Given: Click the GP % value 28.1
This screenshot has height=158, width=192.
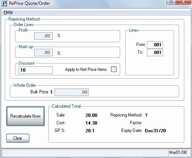Looking at the screenshot, I should (90, 130).
